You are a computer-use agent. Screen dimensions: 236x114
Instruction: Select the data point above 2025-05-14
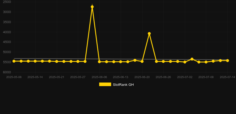click(x=35, y=61)
